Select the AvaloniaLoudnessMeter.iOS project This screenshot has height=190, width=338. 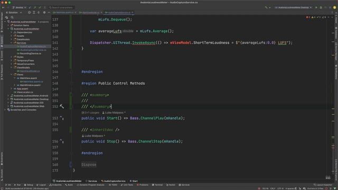click(27, 103)
